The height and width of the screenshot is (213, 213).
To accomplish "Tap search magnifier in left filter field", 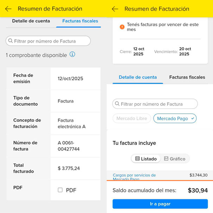I will coord(11,40).
